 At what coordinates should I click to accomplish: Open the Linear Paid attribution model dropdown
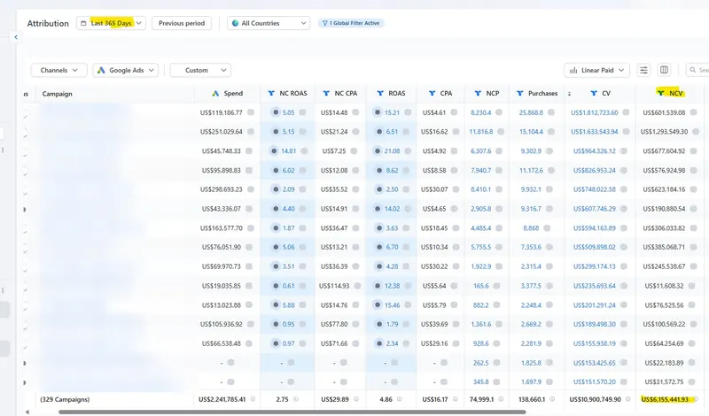(596, 70)
